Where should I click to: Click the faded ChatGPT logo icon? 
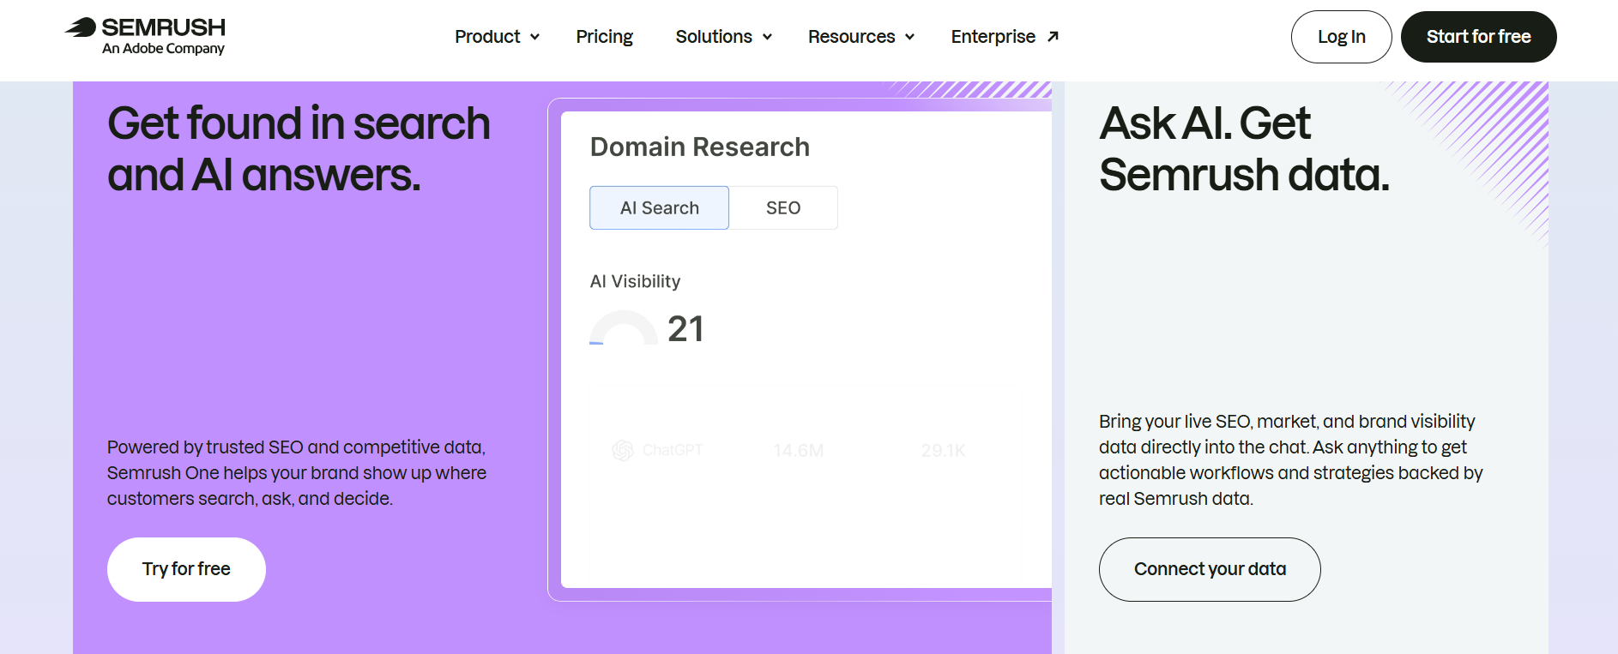(x=623, y=450)
